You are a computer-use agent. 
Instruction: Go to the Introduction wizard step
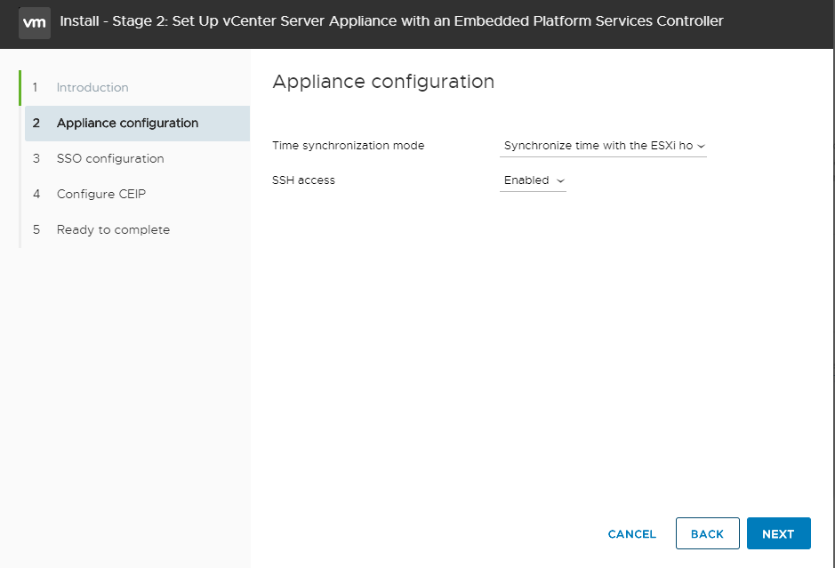coord(92,87)
